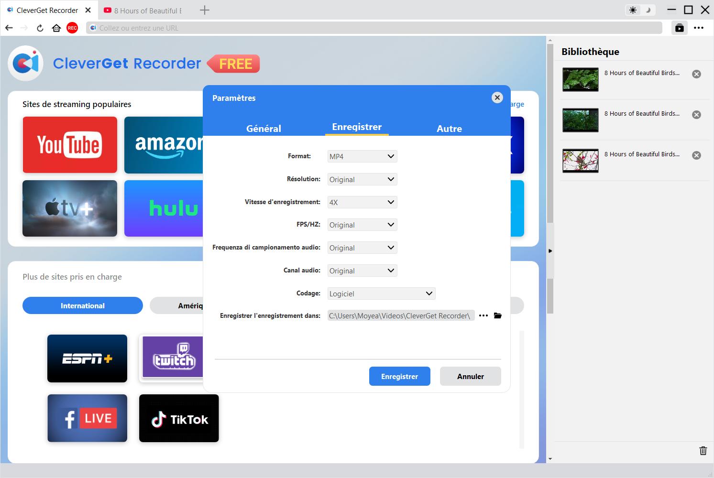Remove second library item from Bibliothèque

697,115
